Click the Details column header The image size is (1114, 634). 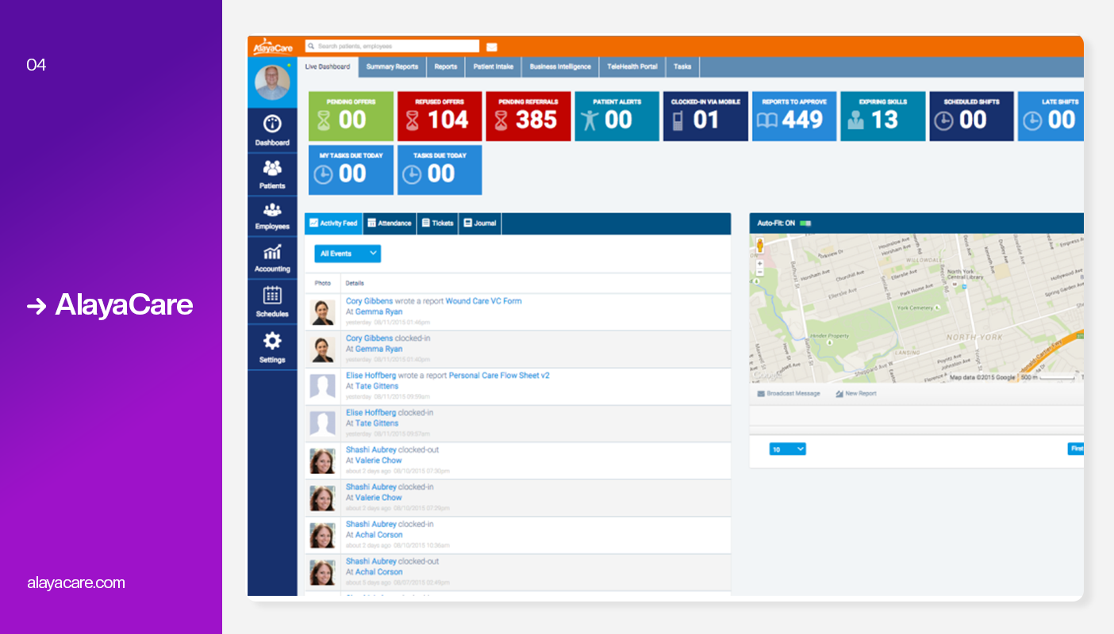(355, 283)
